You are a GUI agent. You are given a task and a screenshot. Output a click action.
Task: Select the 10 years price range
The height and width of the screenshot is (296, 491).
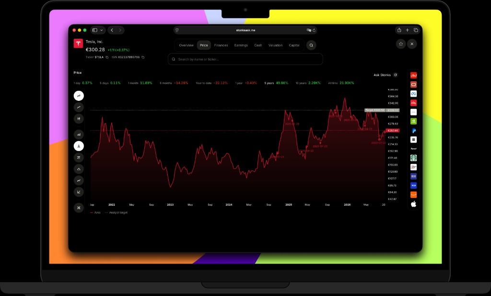pos(308,83)
